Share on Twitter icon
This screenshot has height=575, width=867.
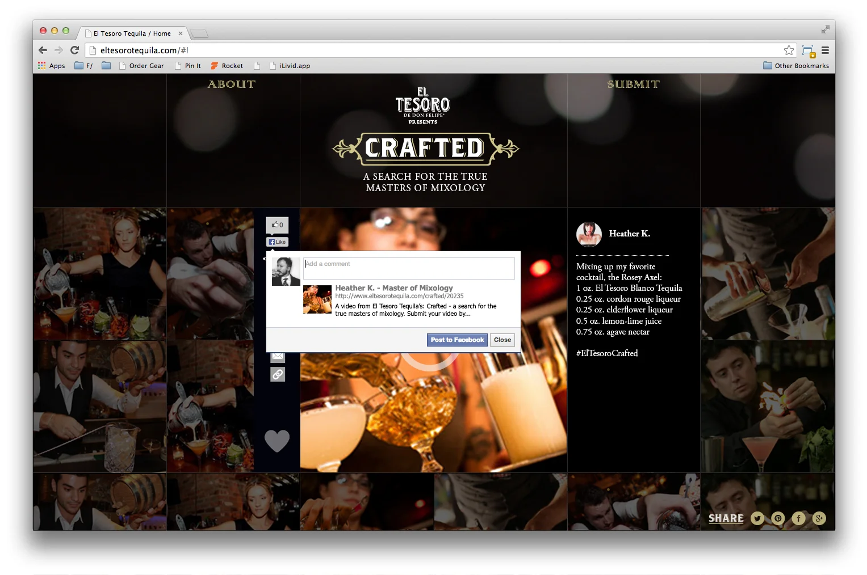coord(757,518)
